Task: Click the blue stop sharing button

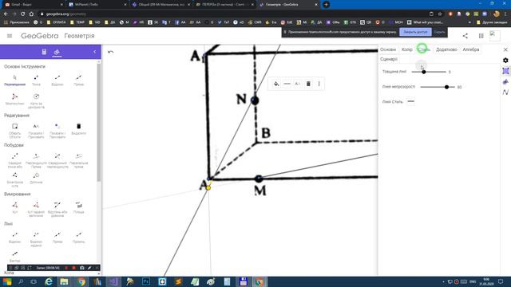Action: pyautogui.click(x=415, y=32)
